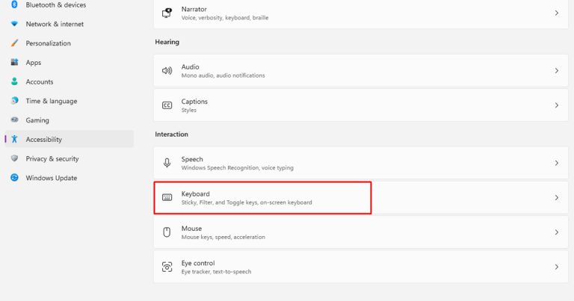Click the Gaming controller icon
The image size is (574, 301).
(x=14, y=120)
